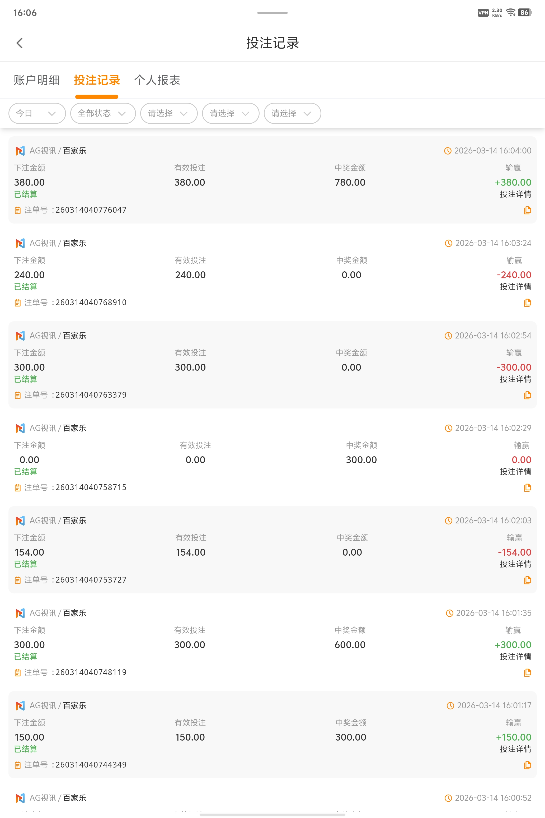Copy bet number 260314040753727
The image size is (545, 818).
point(527,580)
